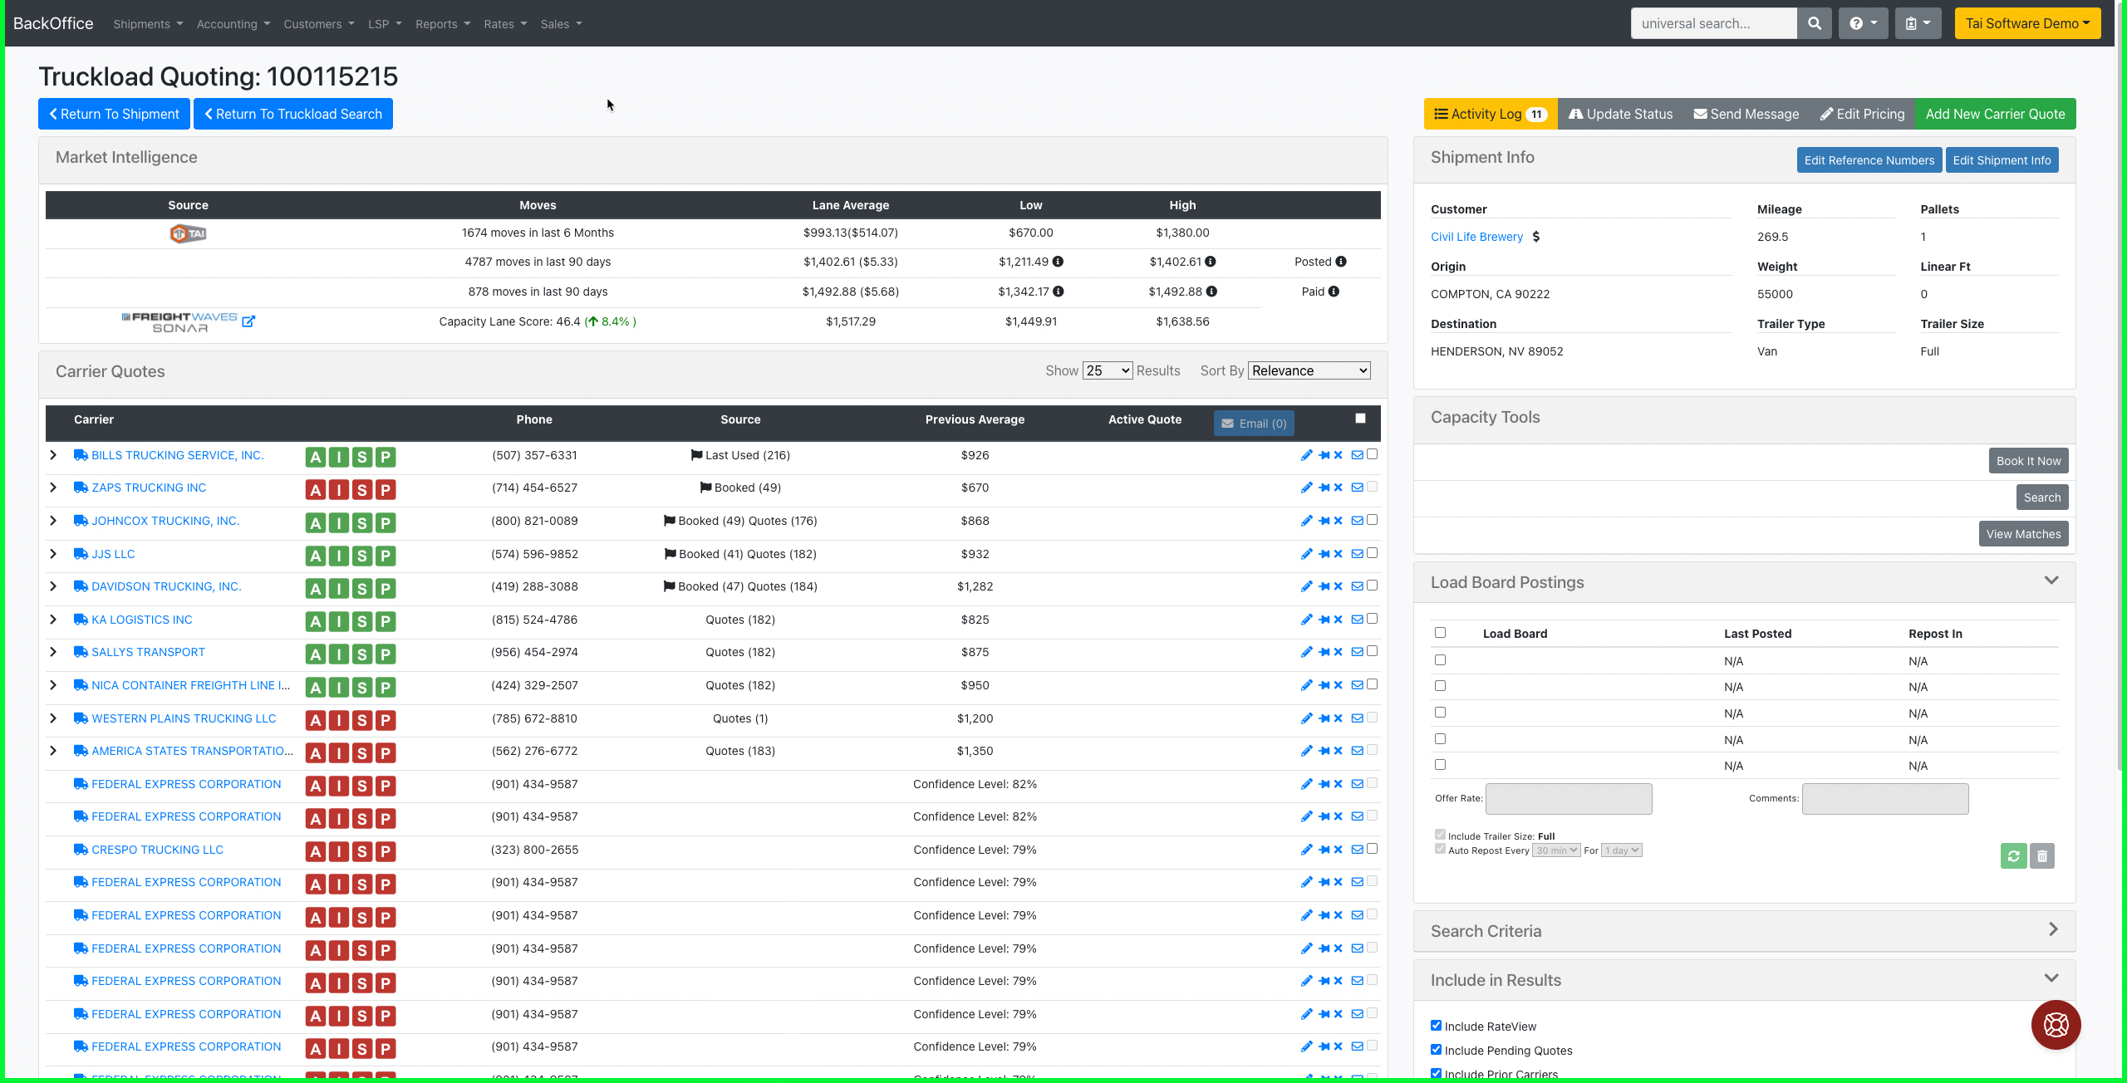Open the FreightWaves SONAR external link icon

(x=249, y=321)
